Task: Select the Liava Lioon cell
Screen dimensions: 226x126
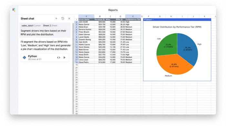Action: click(86, 60)
